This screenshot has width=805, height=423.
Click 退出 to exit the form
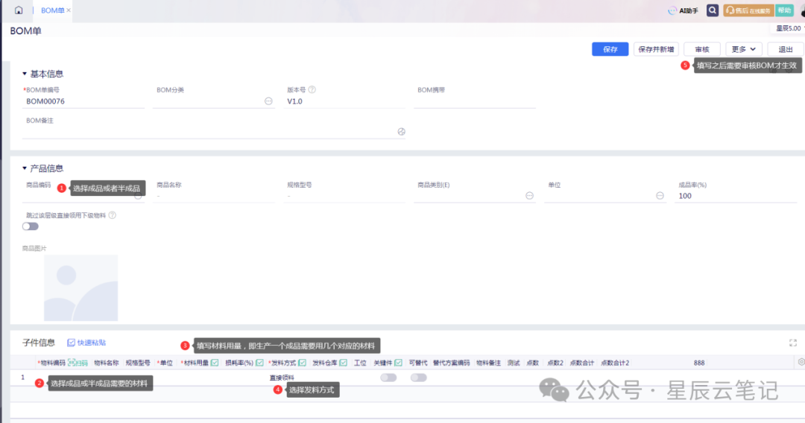(x=786, y=49)
